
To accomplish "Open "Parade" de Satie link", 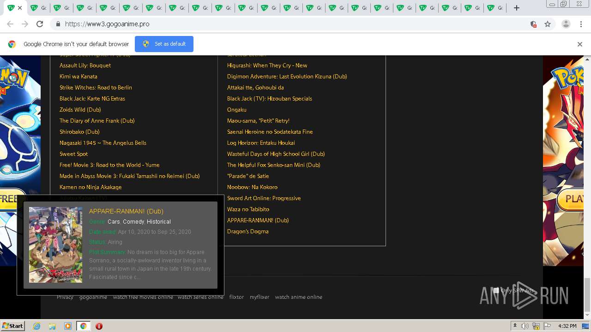I will [248, 176].
